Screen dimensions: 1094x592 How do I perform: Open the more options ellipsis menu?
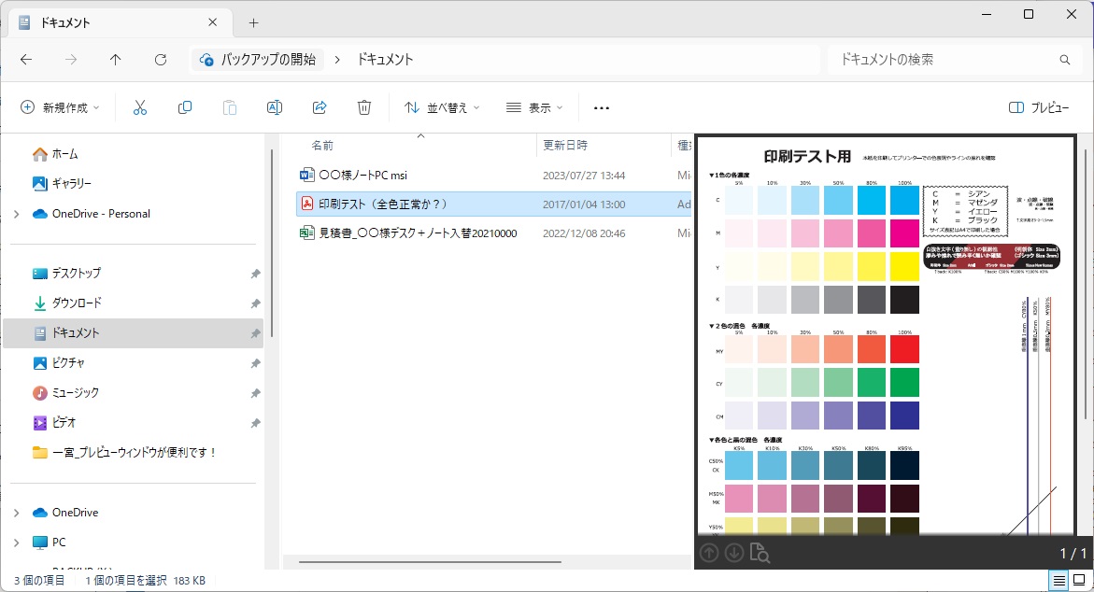602,108
